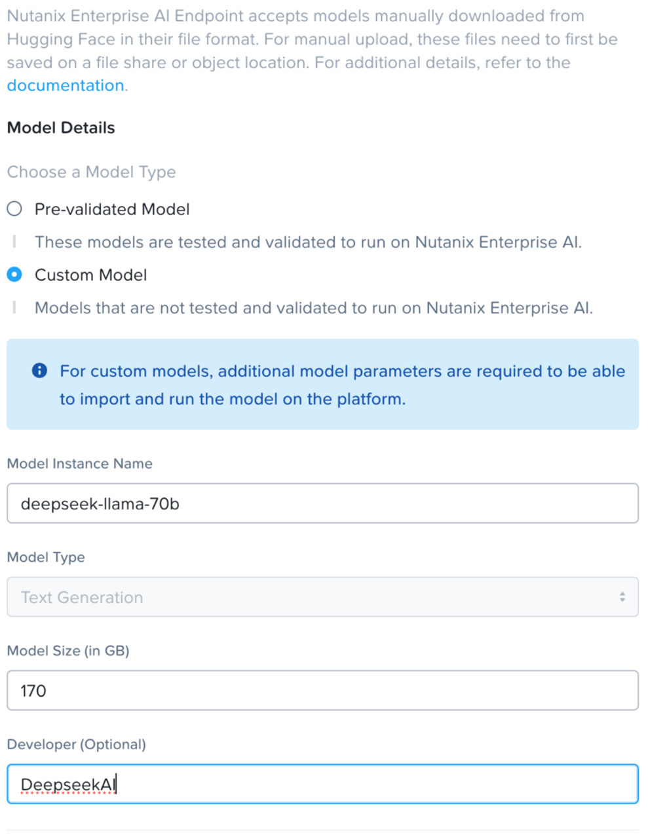The width and height of the screenshot is (648, 839).
Task: Focus the Model Instance Name input
Action: pos(322,503)
